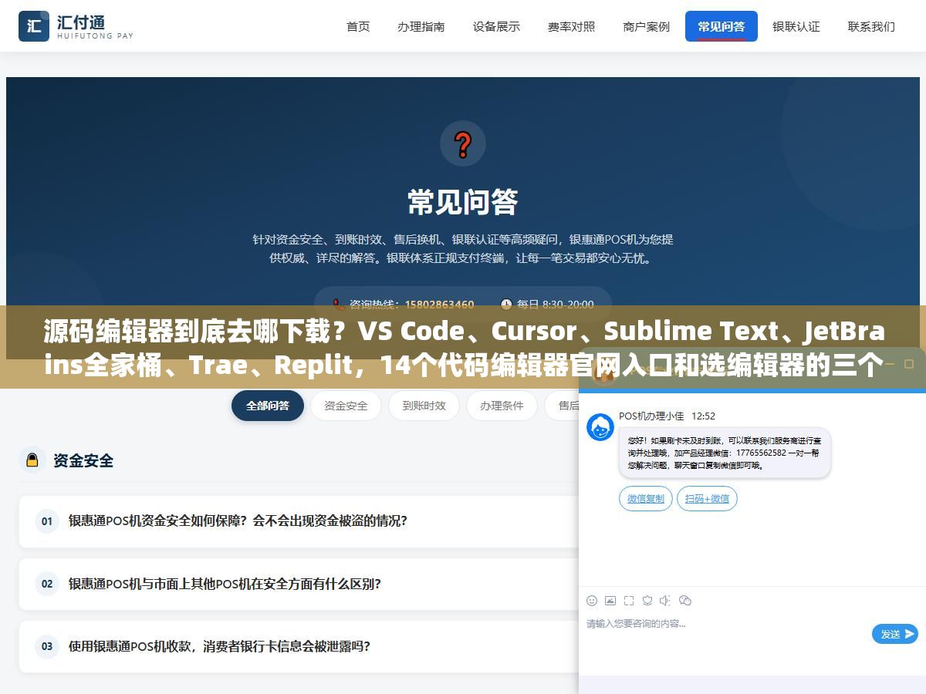Image resolution: width=926 pixels, height=694 pixels.
Task: Click the red question mark icon
Action: click(463, 143)
